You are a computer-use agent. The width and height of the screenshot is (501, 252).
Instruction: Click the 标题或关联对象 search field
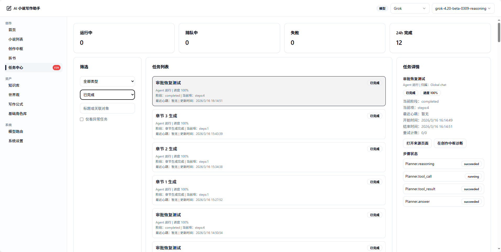[107, 108]
